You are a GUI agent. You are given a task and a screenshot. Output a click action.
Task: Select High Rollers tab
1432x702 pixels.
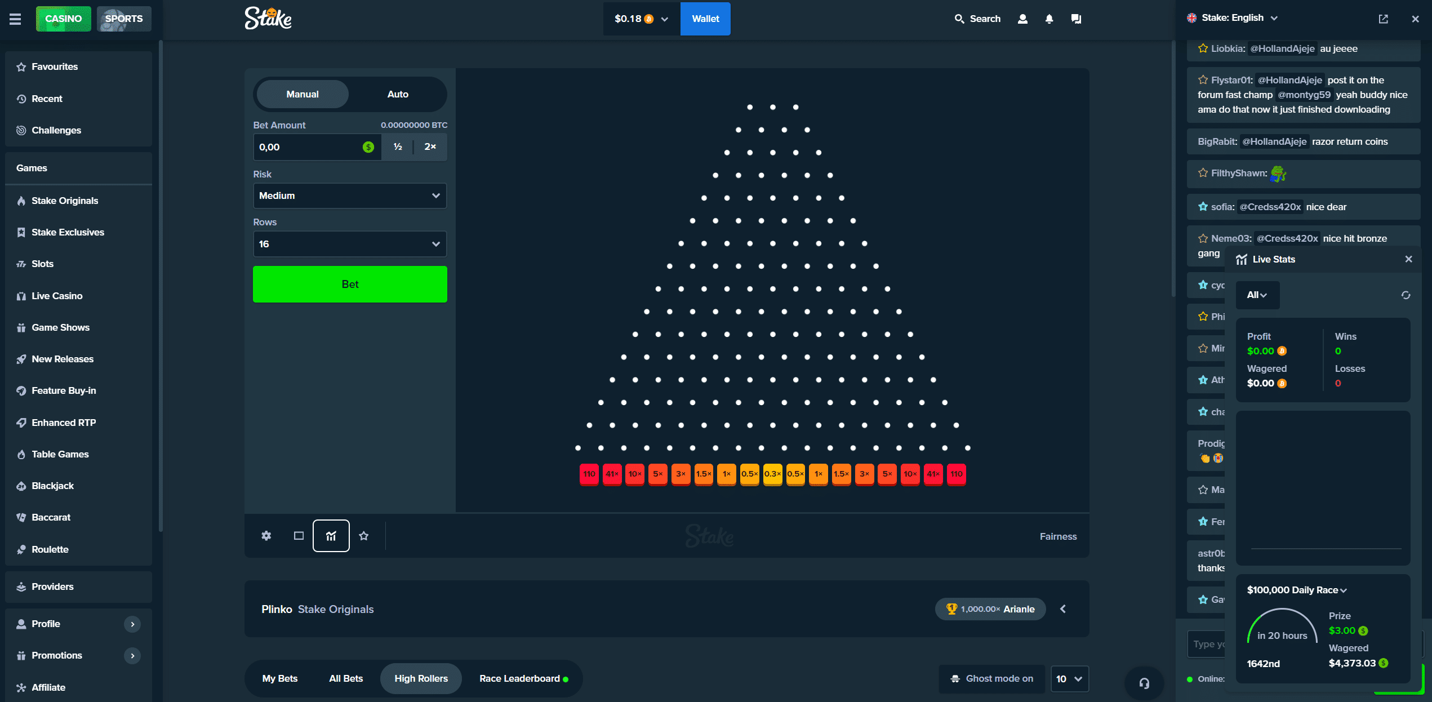[x=421, y=678]
